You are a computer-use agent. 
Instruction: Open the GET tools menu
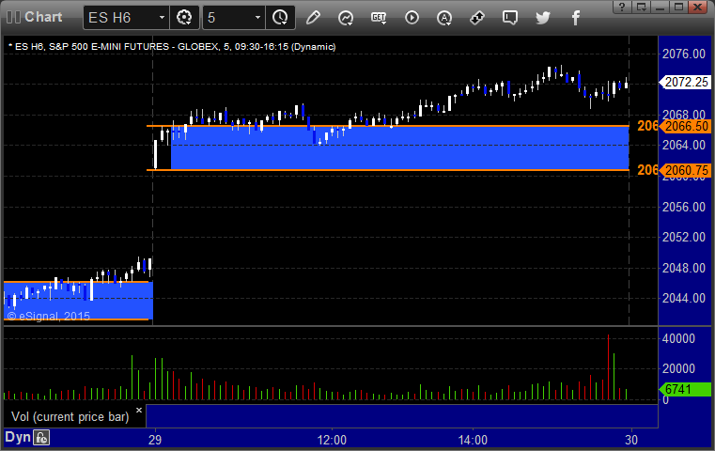click(379, 18)
